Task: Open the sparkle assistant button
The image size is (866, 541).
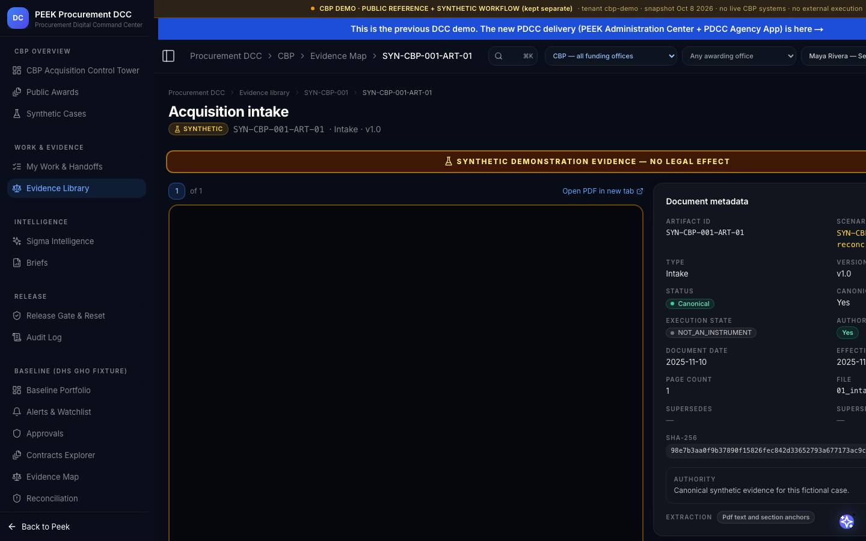Action: click(847, 522)
